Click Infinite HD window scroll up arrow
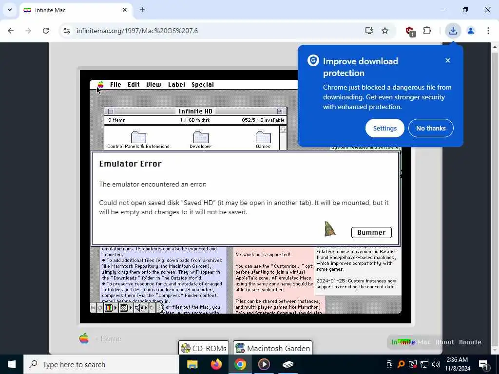The height and width of the screenshot is (374, 499). point(283,130)
